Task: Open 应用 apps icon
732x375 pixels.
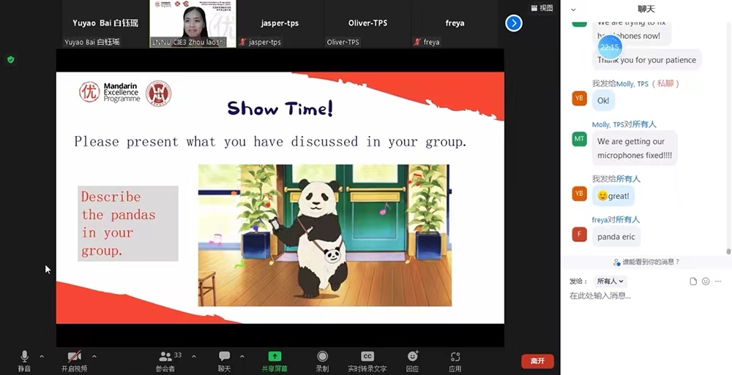Action: tap(455, 357)
